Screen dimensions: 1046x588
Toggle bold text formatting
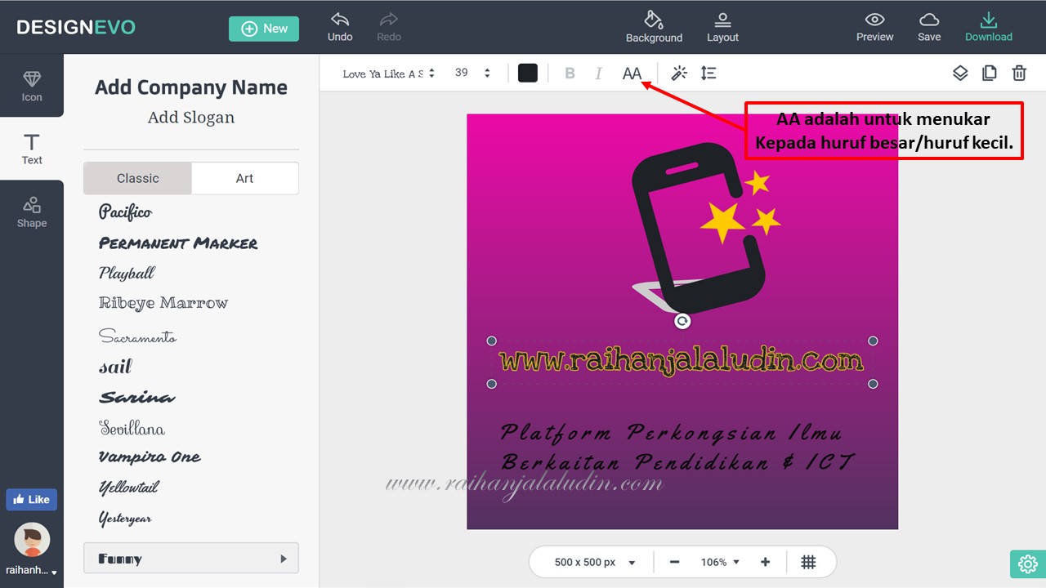tap(570, 73)
